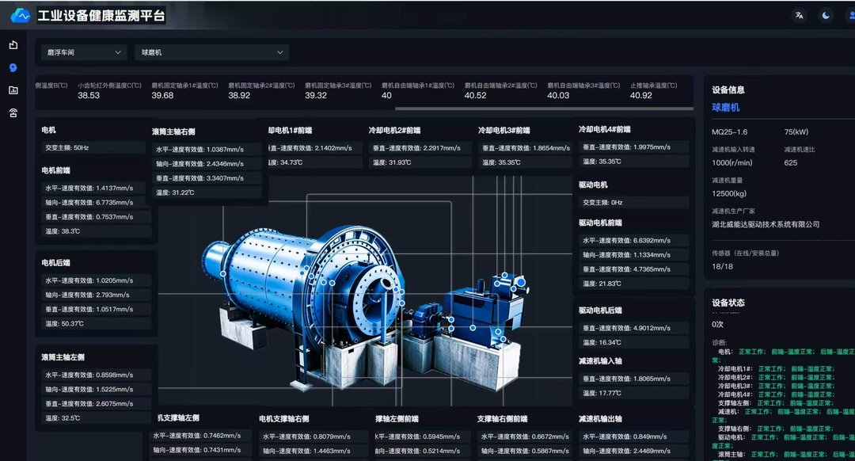This screenshot has width=855, height=461.
Task: Open the wireless device sidebar icon
Action: tap(13, 113)
